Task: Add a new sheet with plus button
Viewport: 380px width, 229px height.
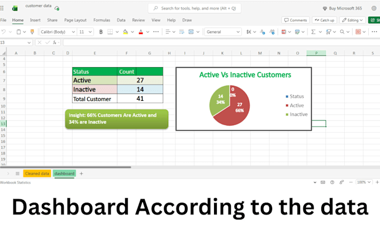Action: click(x=82, y=174)
